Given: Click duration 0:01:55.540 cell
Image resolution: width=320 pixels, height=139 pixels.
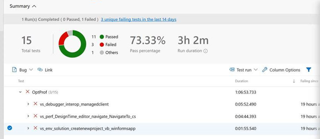Looking at the screenshot, I should [246, 128].
